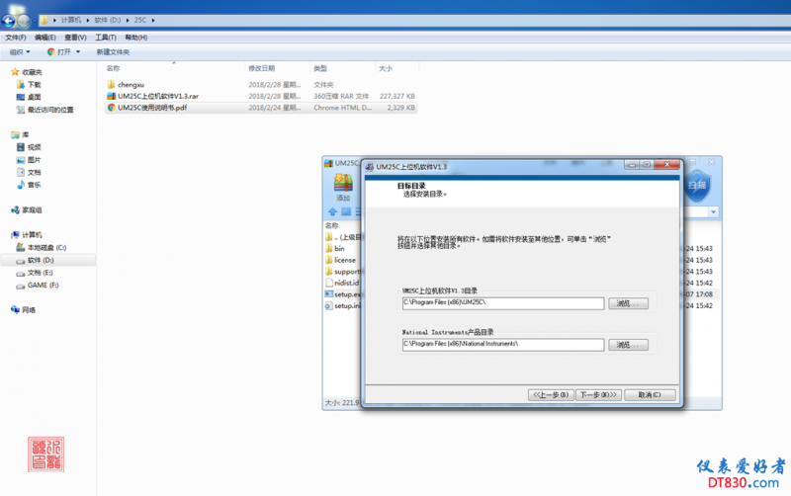The height and width of the screenshot is (496, 791).
Task: Expand the dropdown arrow beside 打开
Action: [81, 51]
